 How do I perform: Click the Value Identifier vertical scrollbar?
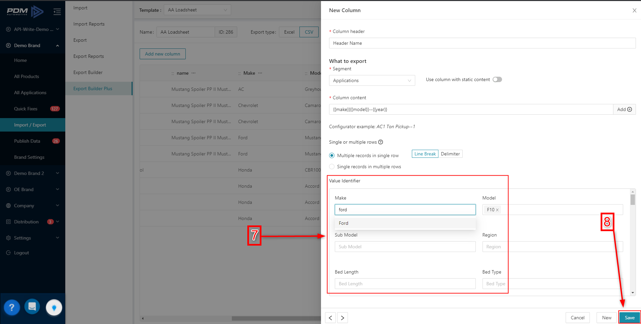pos(633,200)
